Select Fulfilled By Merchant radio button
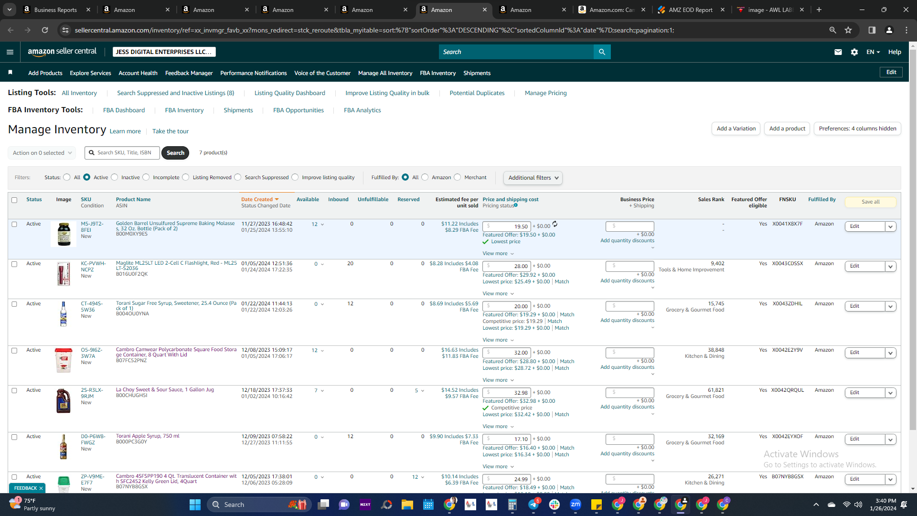 tap(458, 177)
